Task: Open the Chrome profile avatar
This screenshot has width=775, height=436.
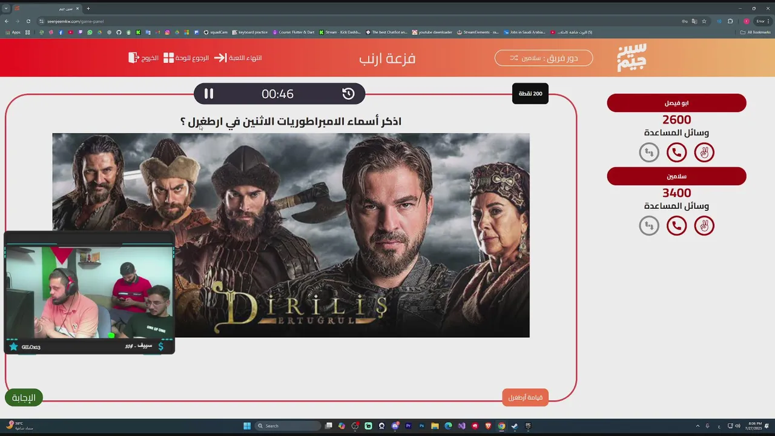Action: click(x=747, y=21)
